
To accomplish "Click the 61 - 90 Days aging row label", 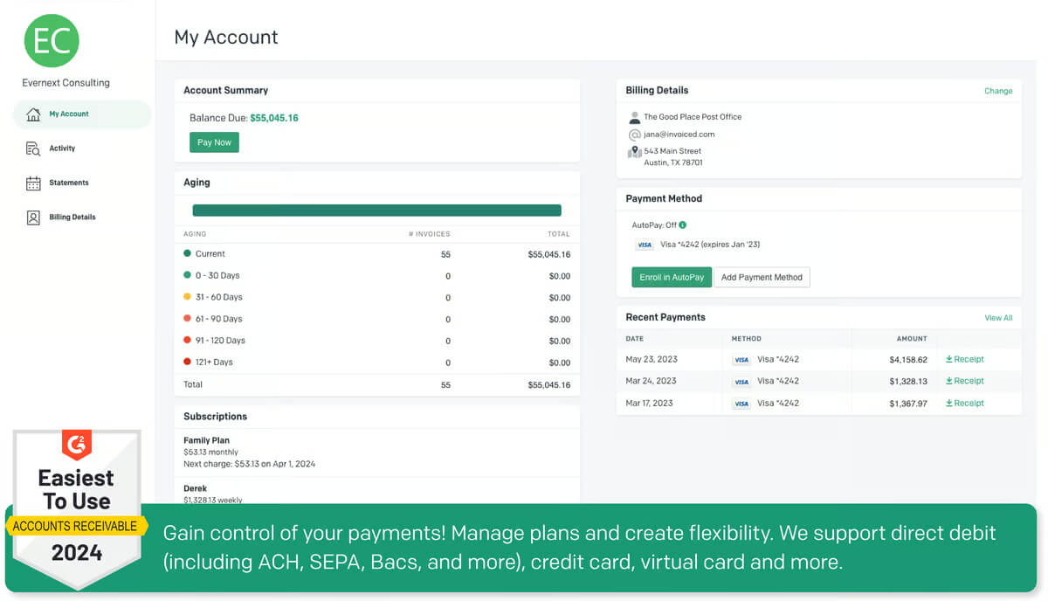I will tap(219, 319).
